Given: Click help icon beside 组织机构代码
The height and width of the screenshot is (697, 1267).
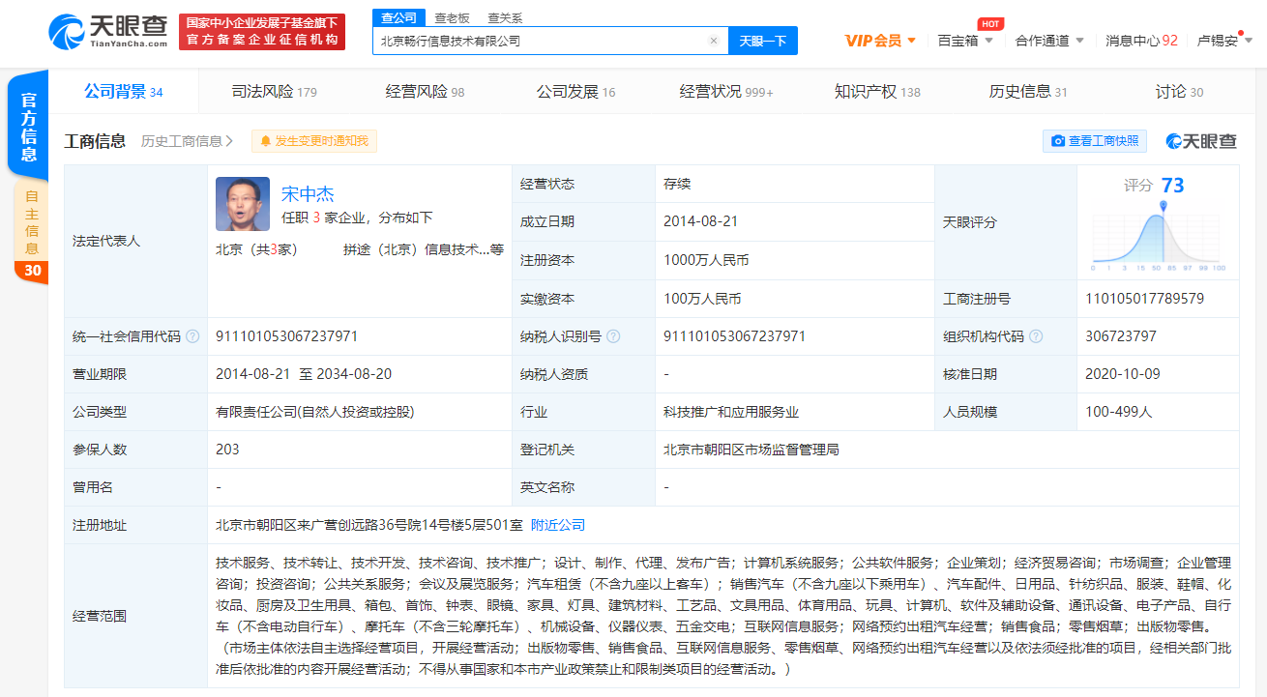Looking at the screenshot, I should tap(1036, 336).
